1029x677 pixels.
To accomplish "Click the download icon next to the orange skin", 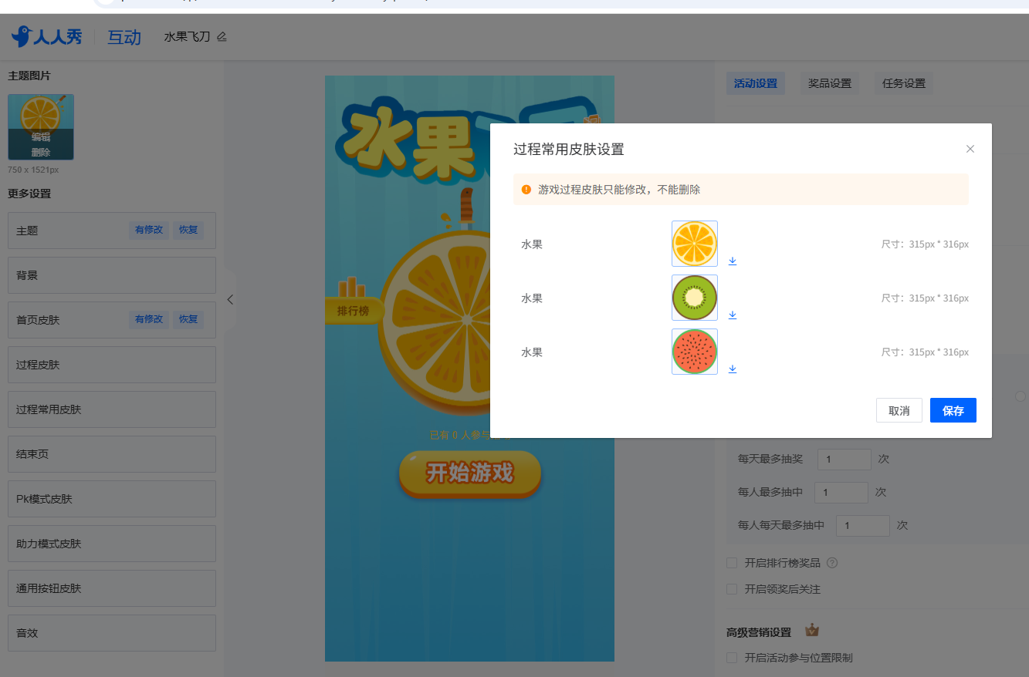I will click(x=732, y=261).
